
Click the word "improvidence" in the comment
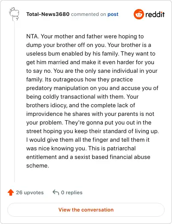(x=44, y=114)
